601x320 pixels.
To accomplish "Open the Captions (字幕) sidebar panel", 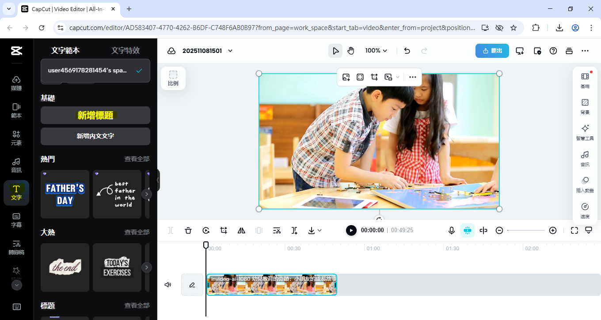I will [x=16, y=219].
